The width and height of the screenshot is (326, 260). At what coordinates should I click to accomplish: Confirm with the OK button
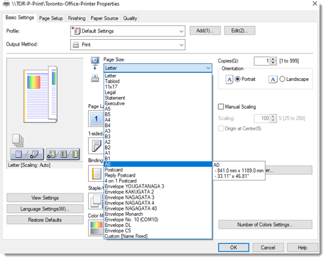[233, 248]
